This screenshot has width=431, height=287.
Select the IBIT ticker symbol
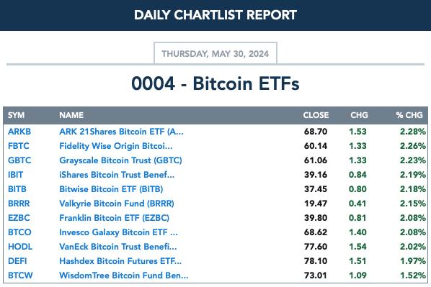[x=15, y=175]
